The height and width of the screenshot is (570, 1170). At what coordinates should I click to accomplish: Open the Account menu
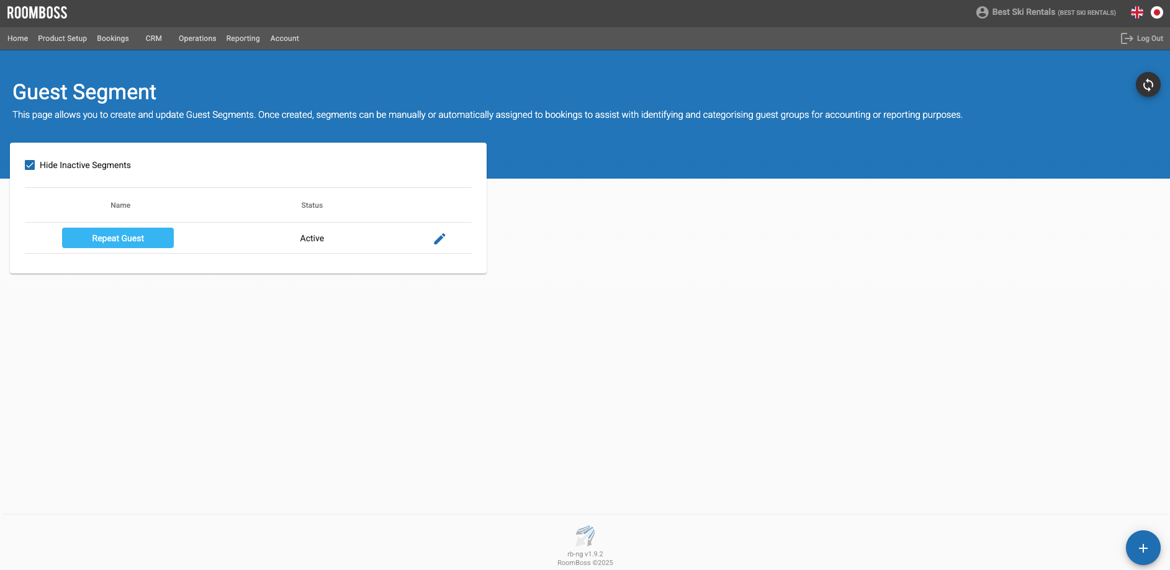tap(284, 38)
